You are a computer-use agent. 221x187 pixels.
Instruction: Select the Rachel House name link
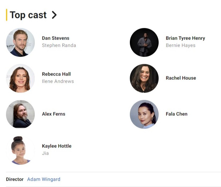tap(181, 78)
